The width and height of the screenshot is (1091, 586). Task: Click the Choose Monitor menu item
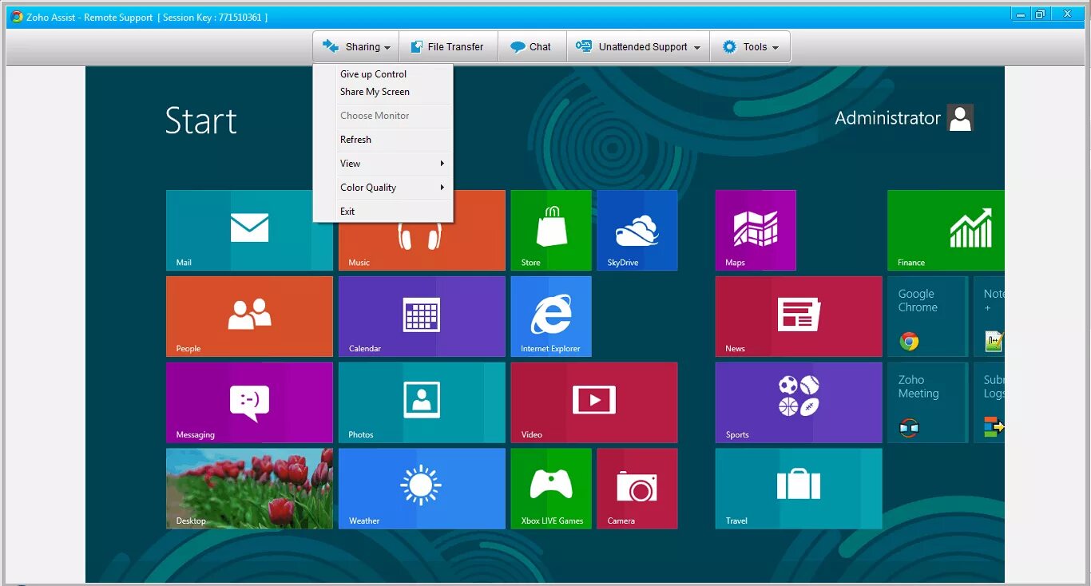383,116
